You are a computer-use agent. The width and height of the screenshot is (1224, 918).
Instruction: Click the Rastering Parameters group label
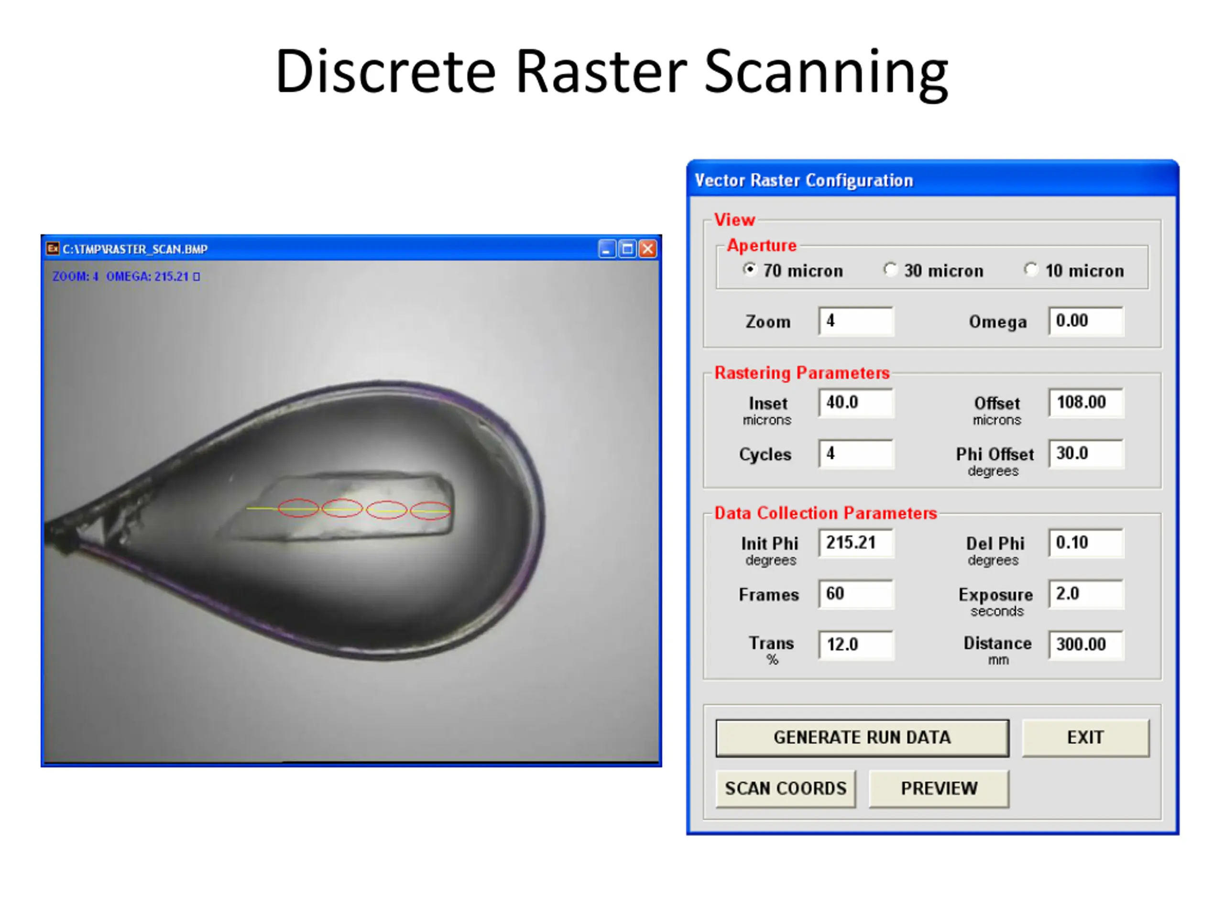click(802, 372)
